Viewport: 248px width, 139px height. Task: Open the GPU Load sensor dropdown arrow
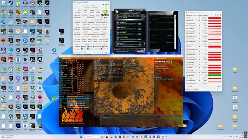click(x=199, y=47)
